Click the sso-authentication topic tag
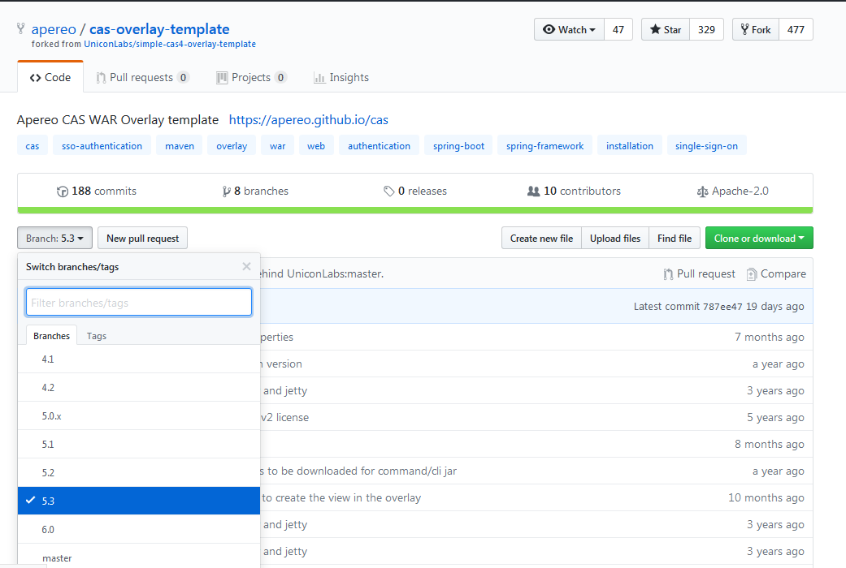This screenshot has width=846, height=568. pos(102,145)
